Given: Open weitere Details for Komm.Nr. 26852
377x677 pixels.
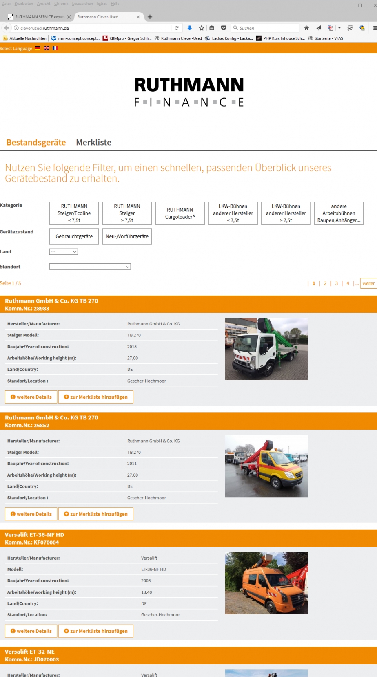Looking at the screenshot, I should tap(31, 514).
